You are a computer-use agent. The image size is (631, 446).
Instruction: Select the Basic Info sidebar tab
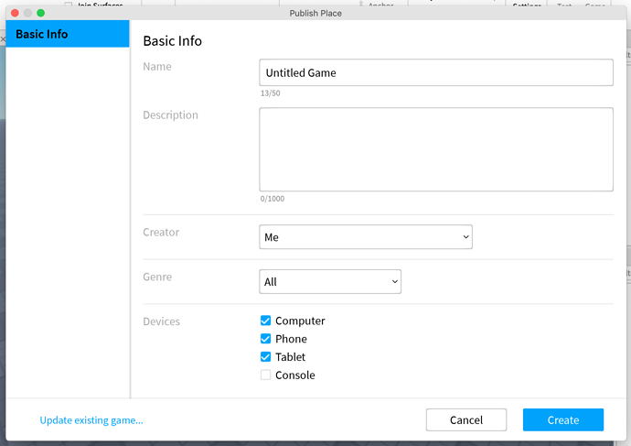coord(67,34)
